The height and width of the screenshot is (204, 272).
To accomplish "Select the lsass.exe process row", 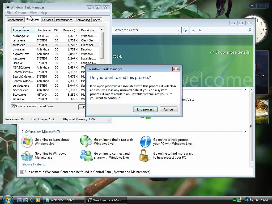I will [x=55, y=58].
